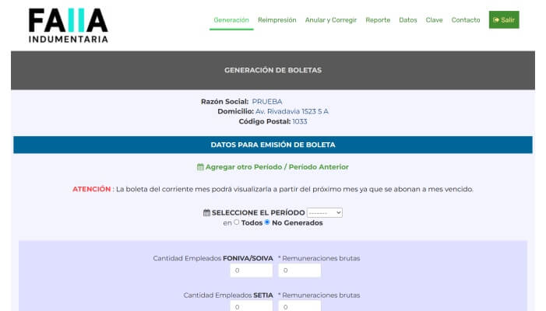Click the DATOS PARA EMISIÓN DE BOLETA header
Screen dimensions: 546x311
coord(273,145)
